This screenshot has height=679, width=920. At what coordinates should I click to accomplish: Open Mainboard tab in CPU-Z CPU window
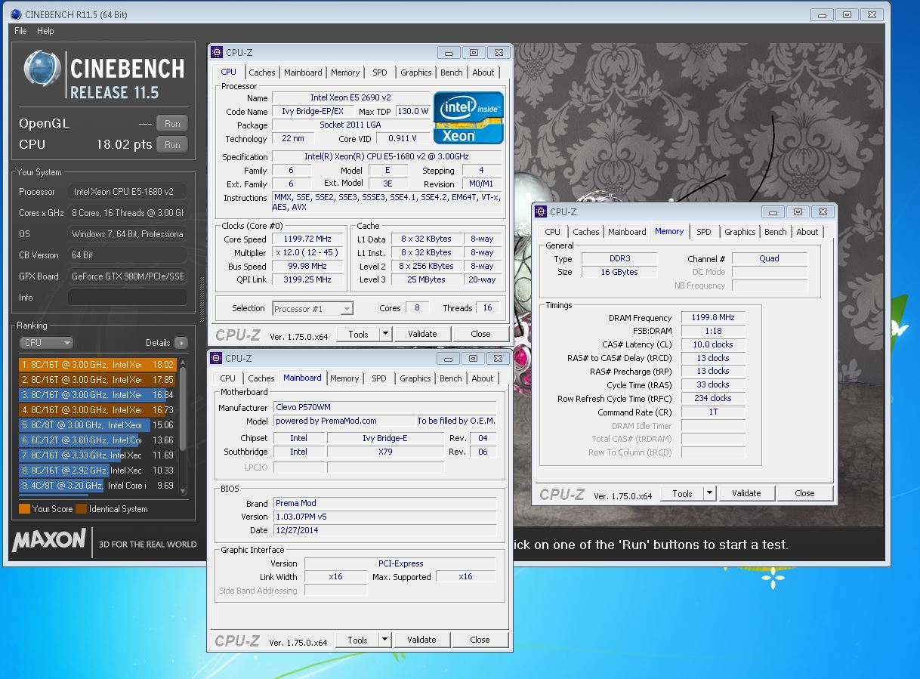pyautogui.click(x=303, y=73)
